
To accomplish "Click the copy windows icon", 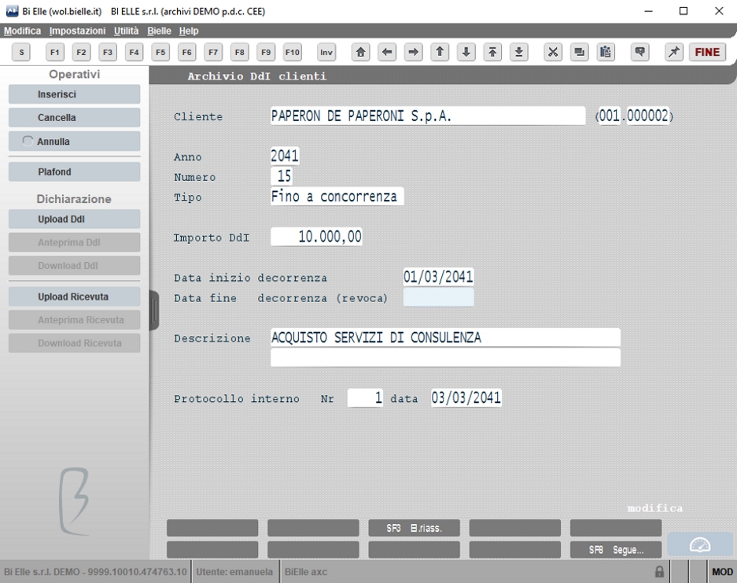I will click(579, 52).
